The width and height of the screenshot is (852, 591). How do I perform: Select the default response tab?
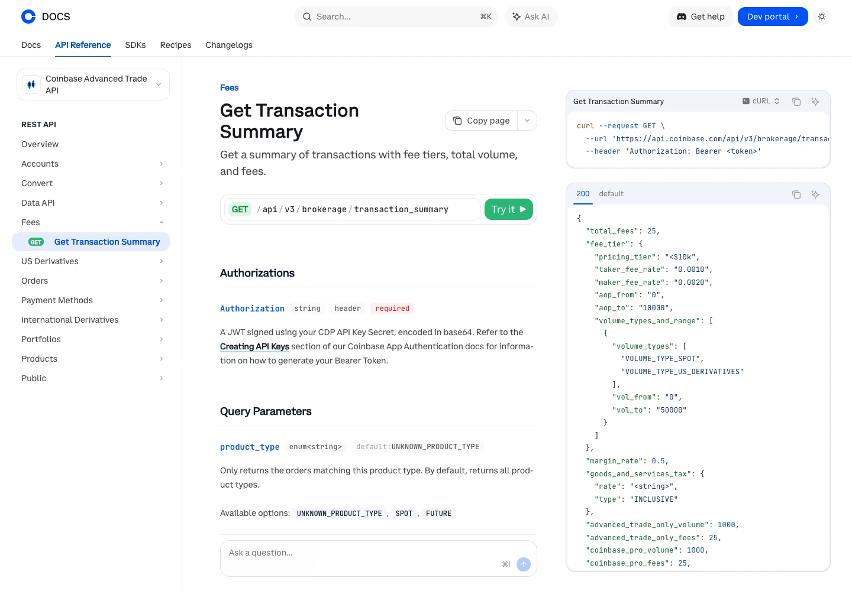coord(611,194)
